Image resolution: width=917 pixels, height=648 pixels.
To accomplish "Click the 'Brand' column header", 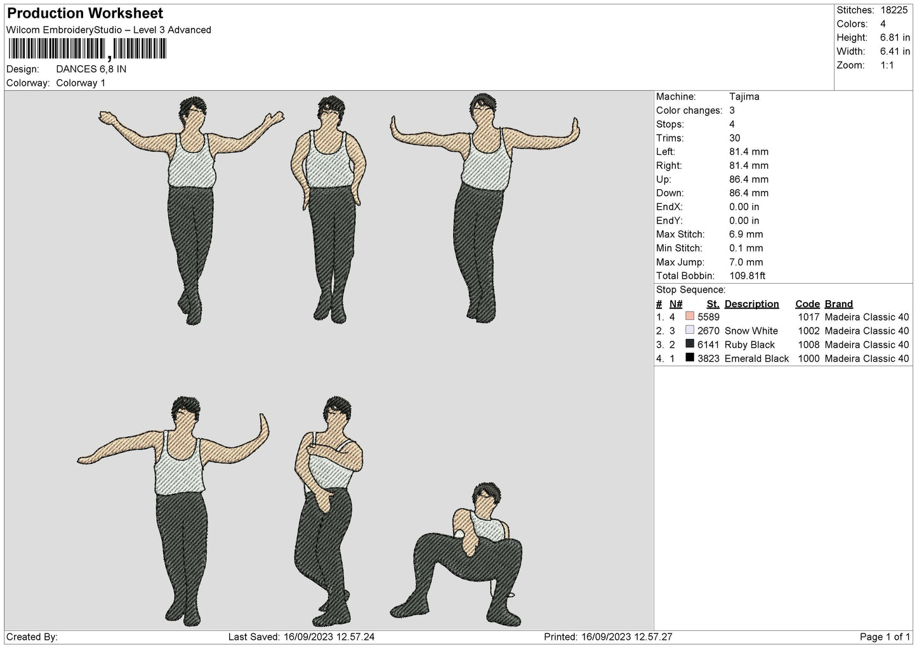I will pos(839,304).
